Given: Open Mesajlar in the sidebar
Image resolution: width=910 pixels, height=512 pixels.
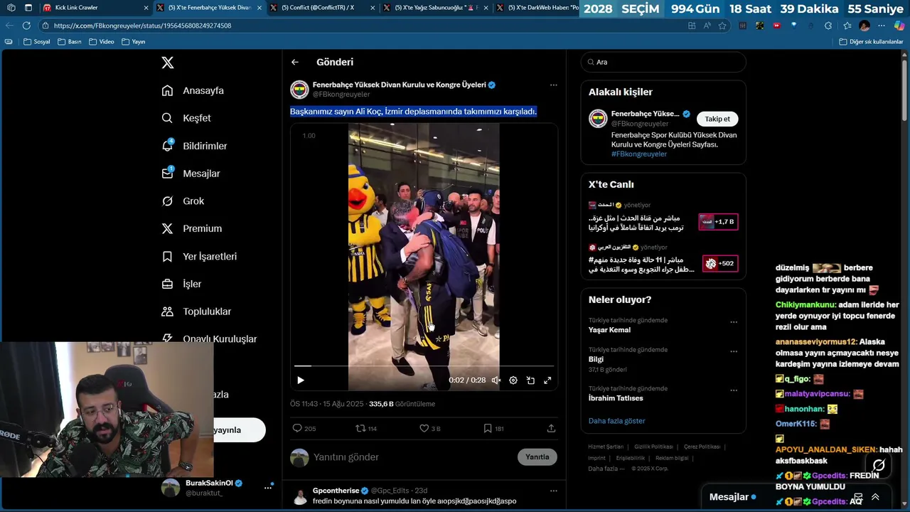Looking at the screenshot, I should point(191,174).
